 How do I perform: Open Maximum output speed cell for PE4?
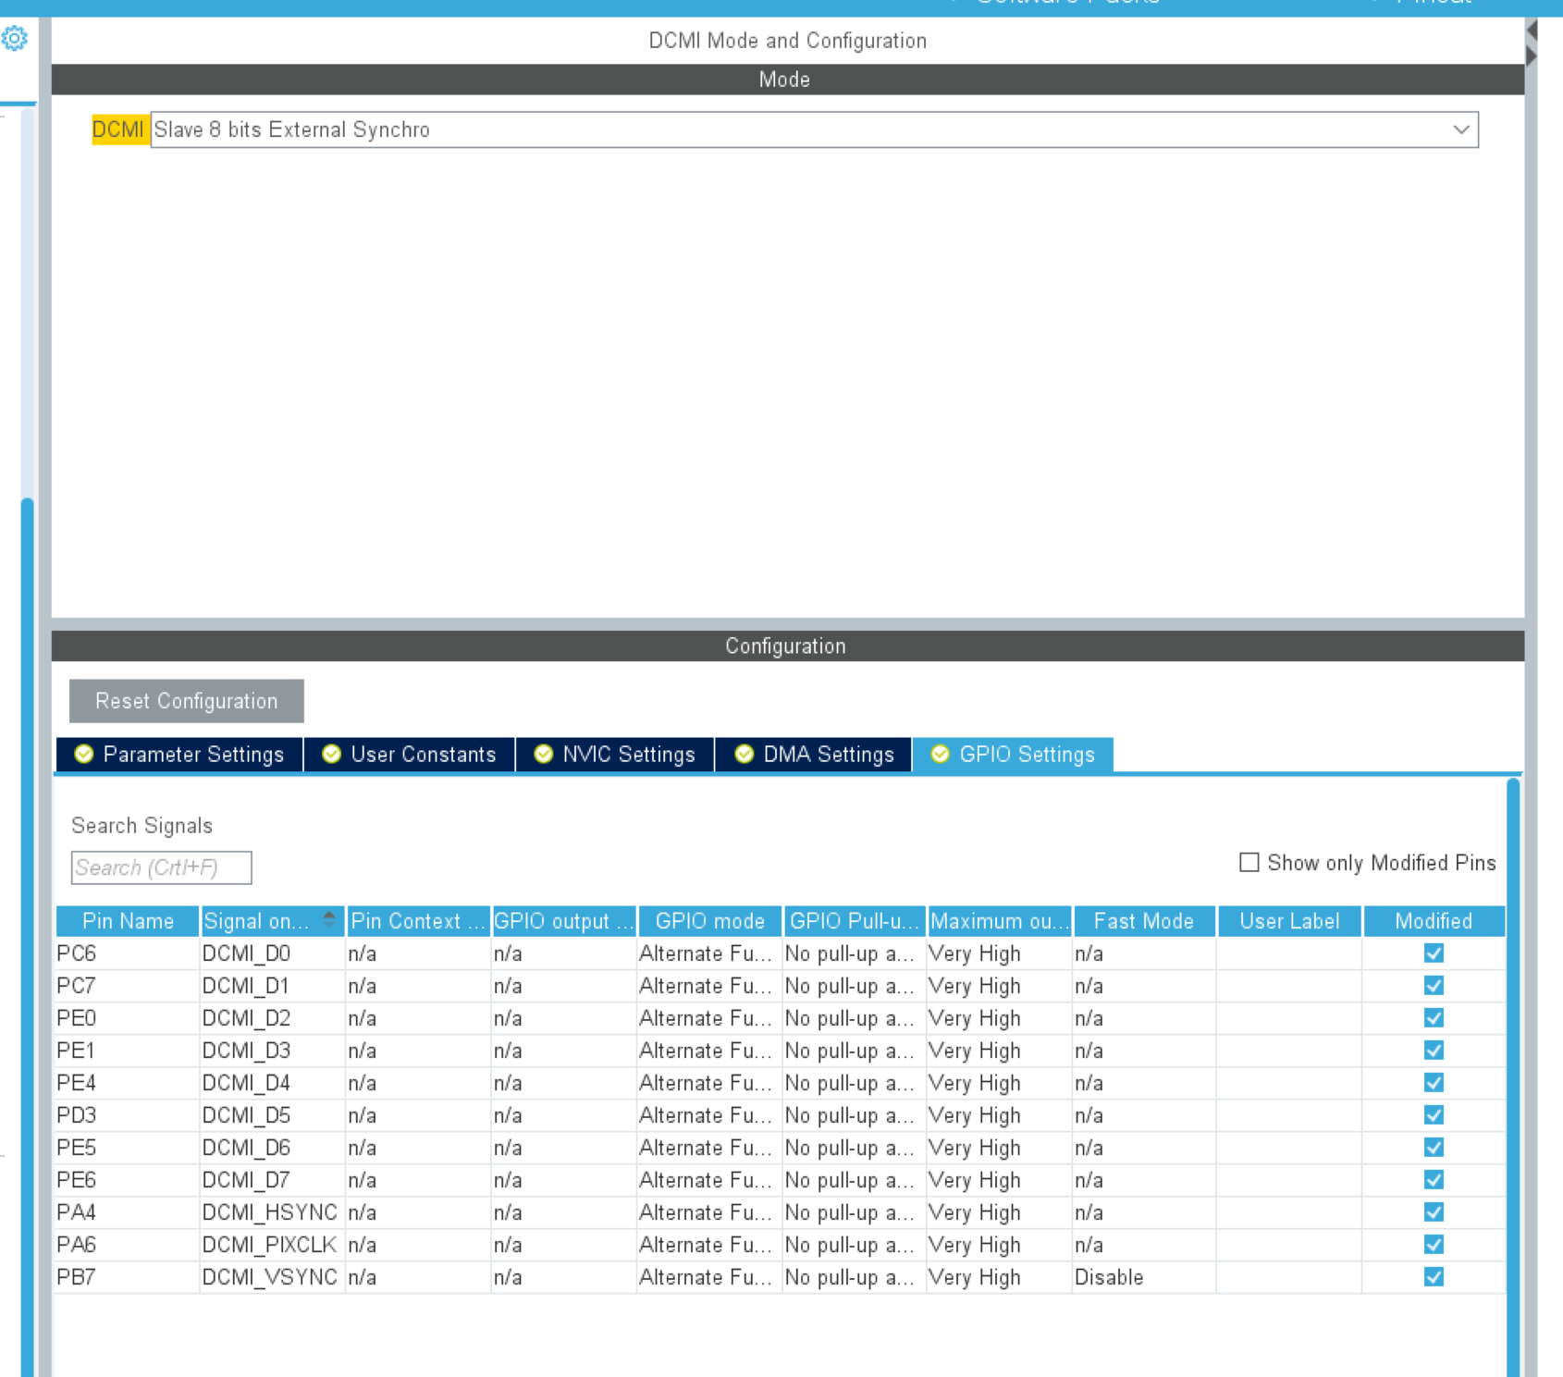tap(1000, 1083)
